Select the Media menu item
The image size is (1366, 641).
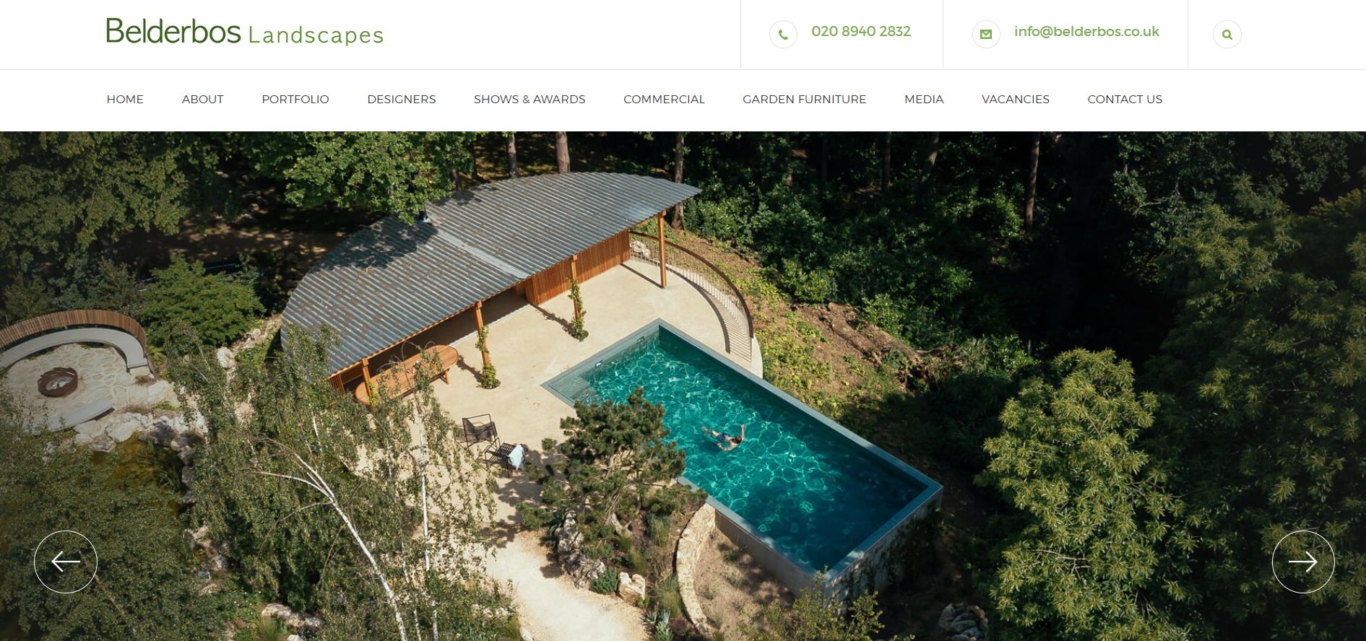[x=924, y=100]
